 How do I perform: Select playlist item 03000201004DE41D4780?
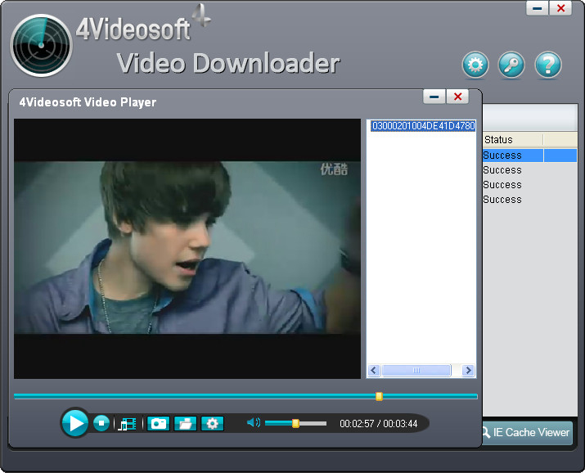click(x=422, y=126)
